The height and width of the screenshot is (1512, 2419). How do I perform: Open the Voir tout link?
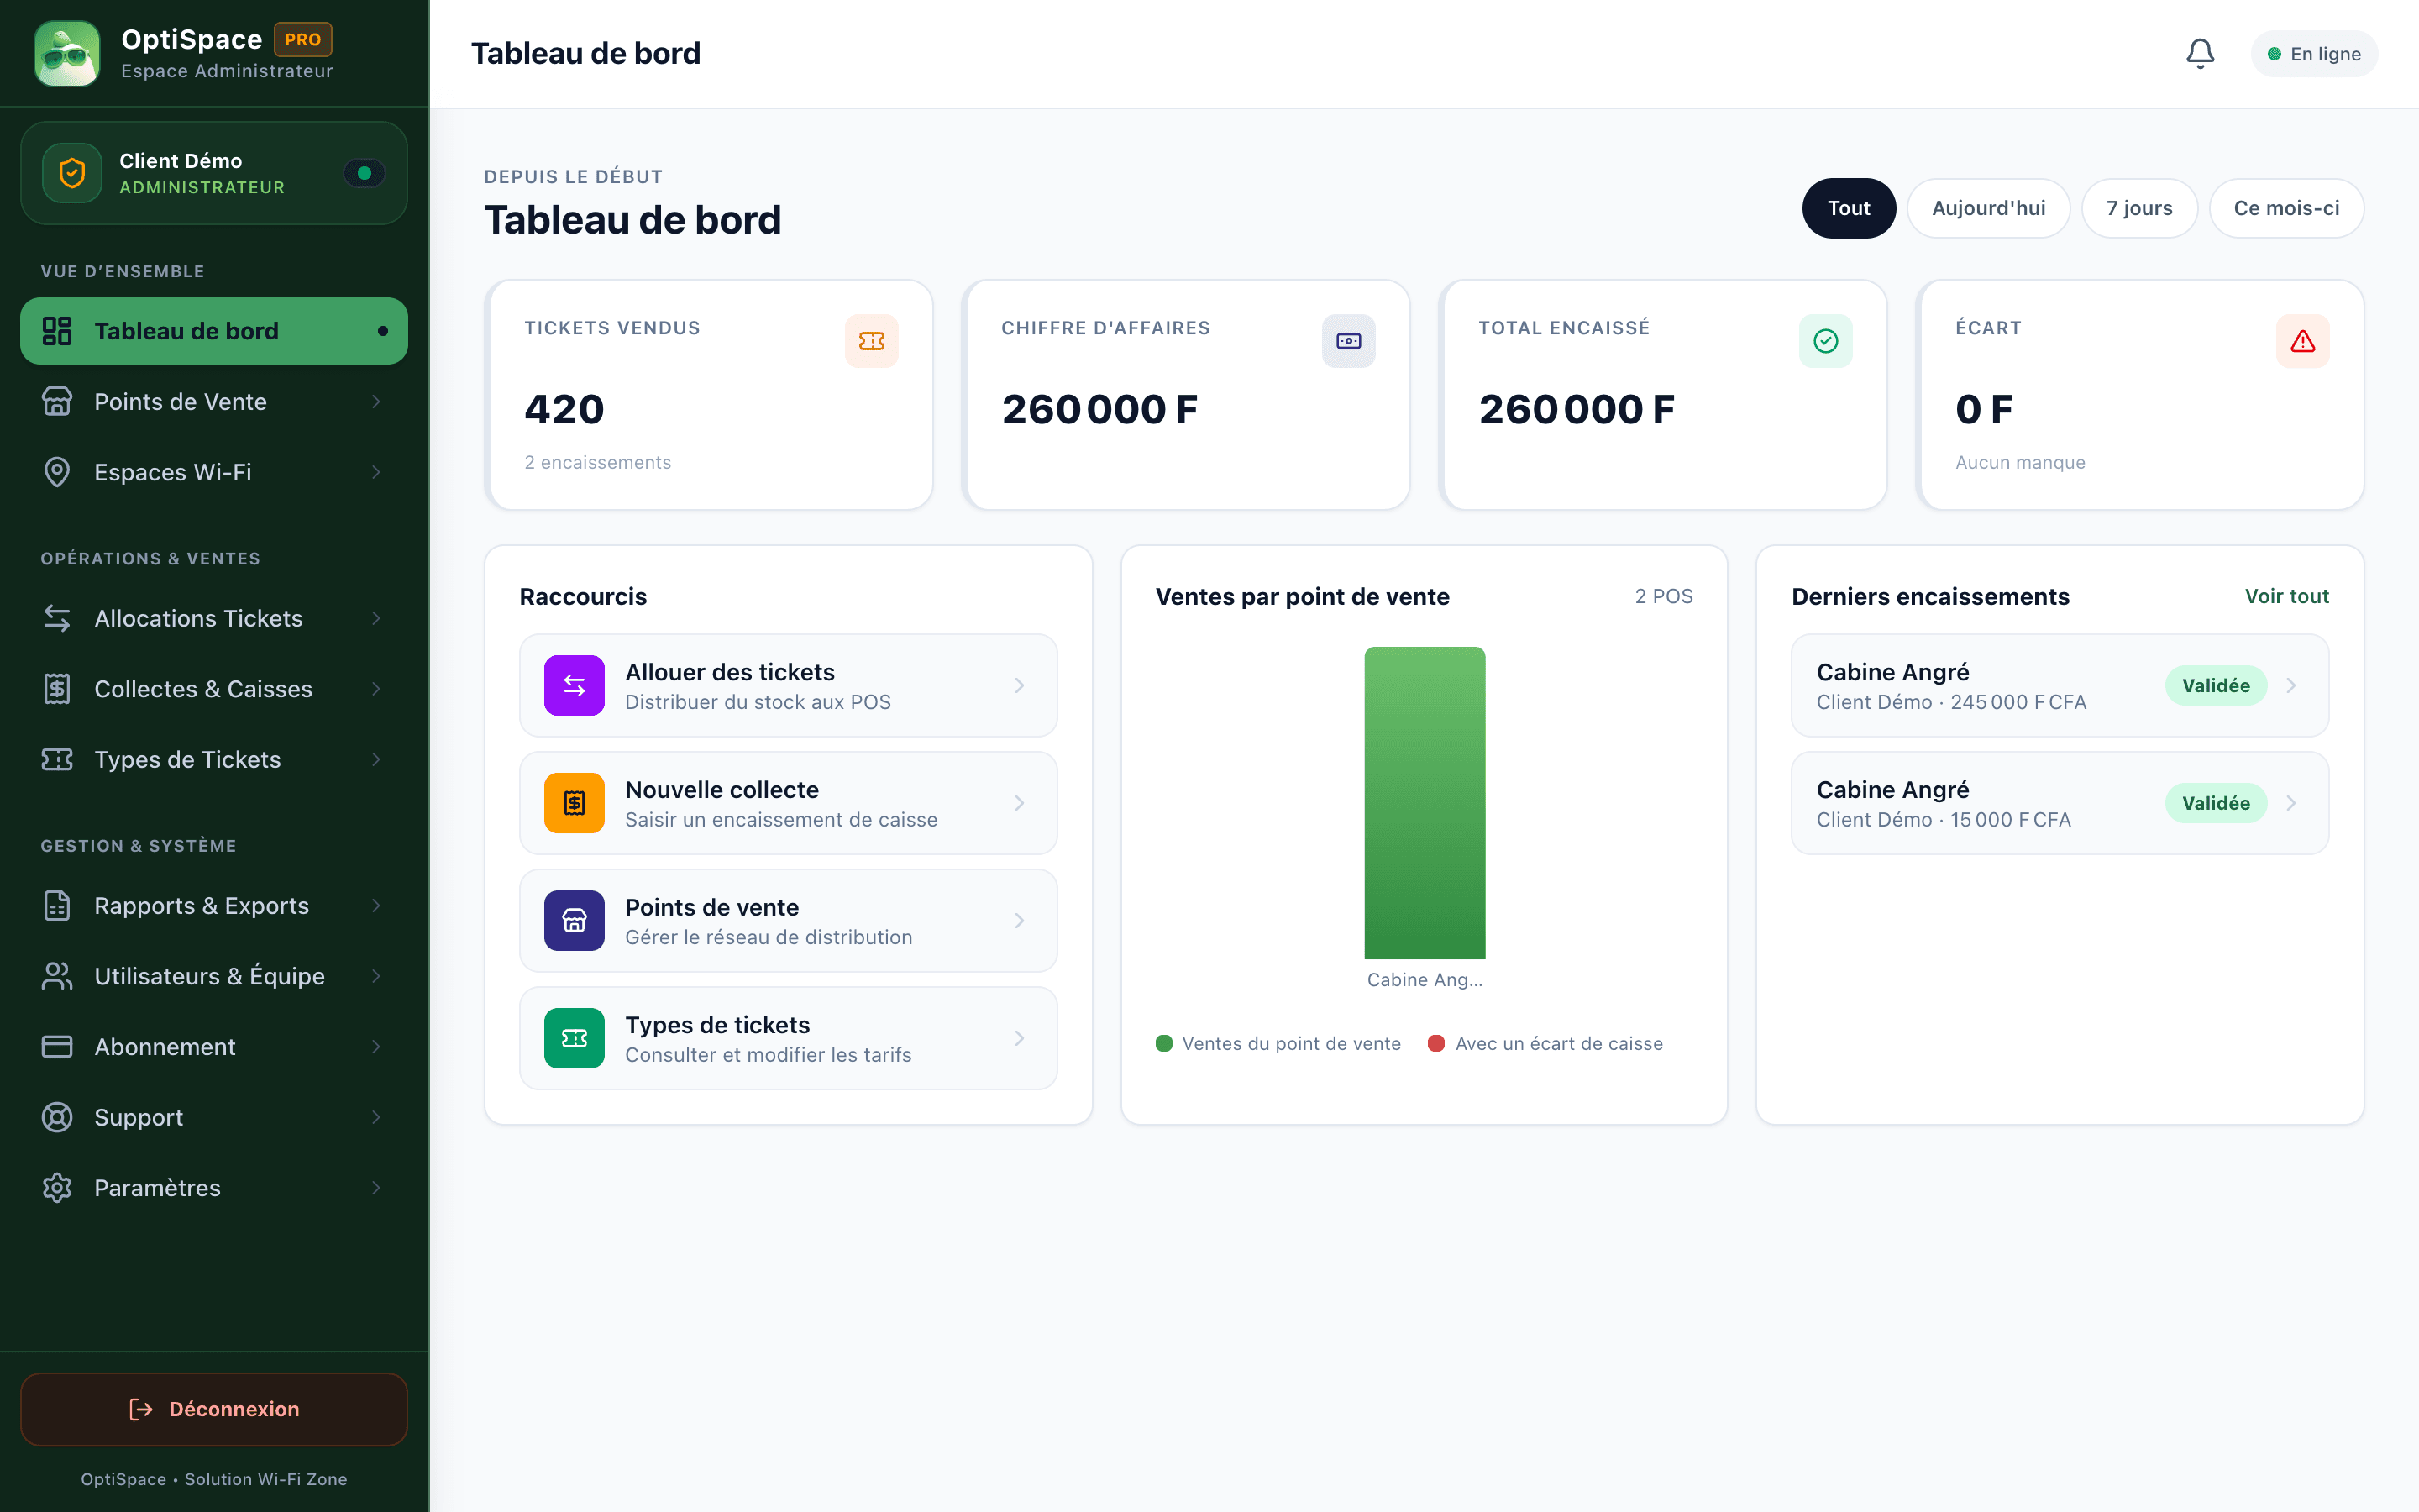pyautogui.click(x=2286, y=596)
